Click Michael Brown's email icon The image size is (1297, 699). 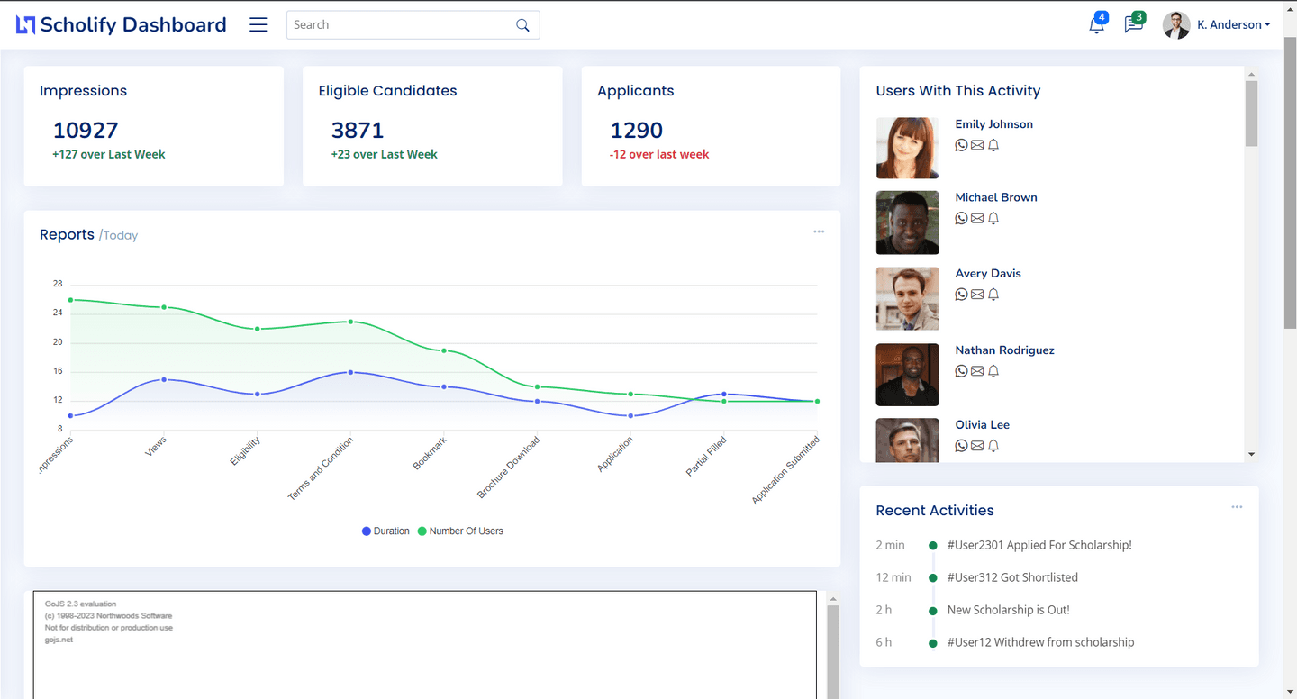[977, 218]
